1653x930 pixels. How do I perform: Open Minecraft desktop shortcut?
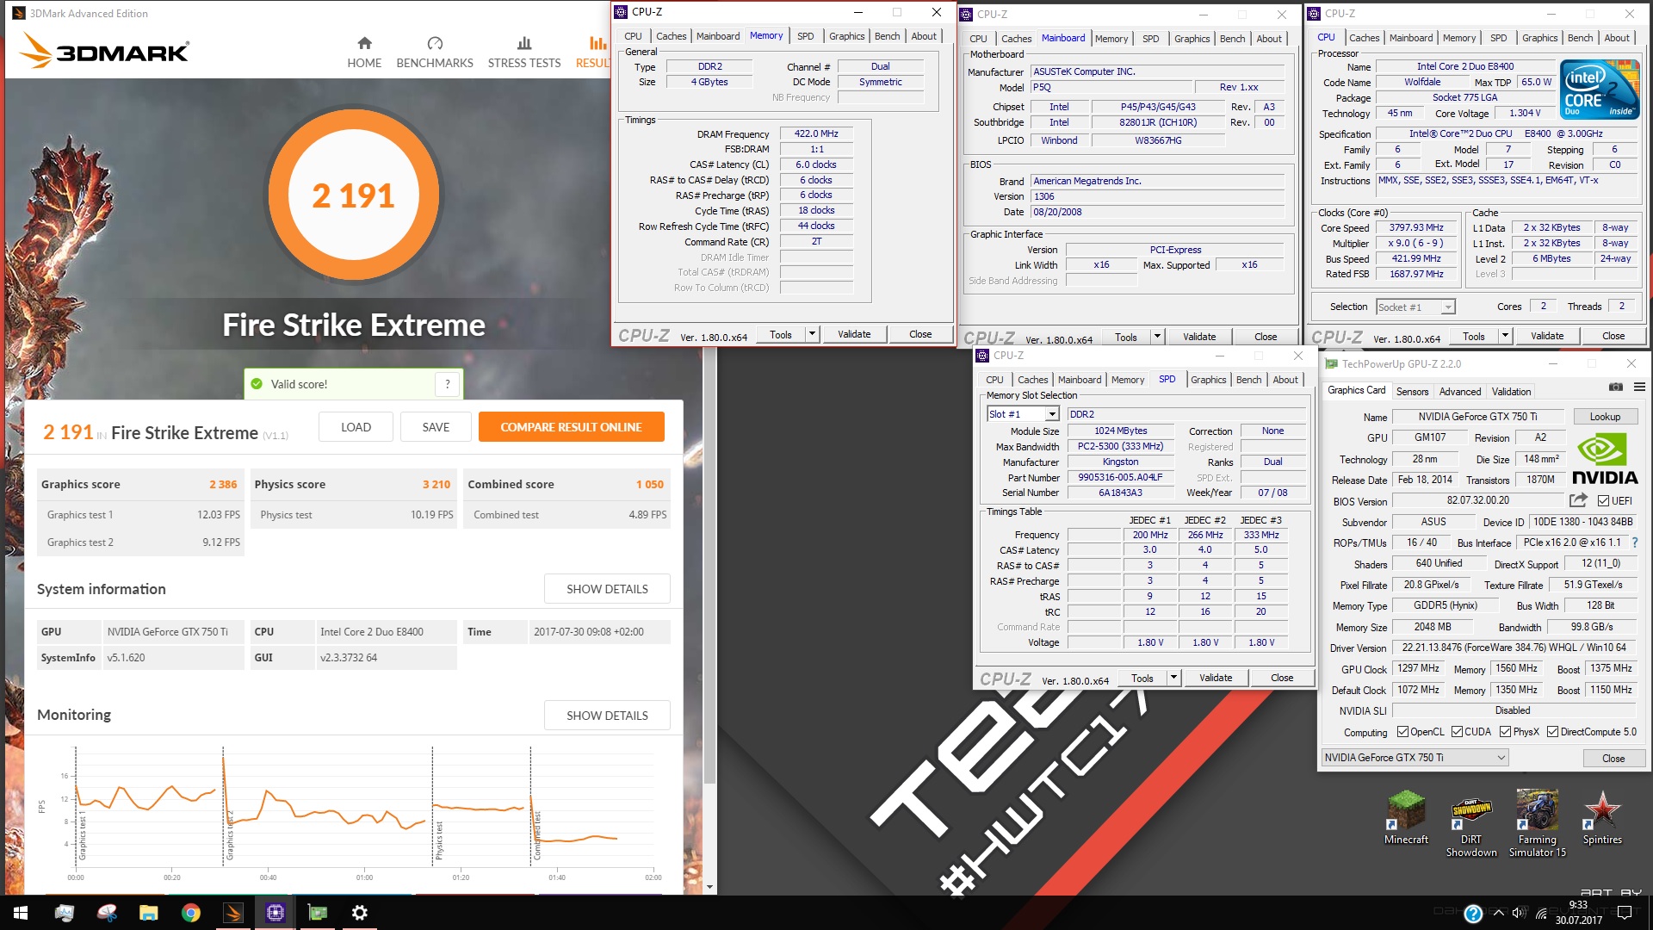pyautogui.click(x=1406, y=818)
